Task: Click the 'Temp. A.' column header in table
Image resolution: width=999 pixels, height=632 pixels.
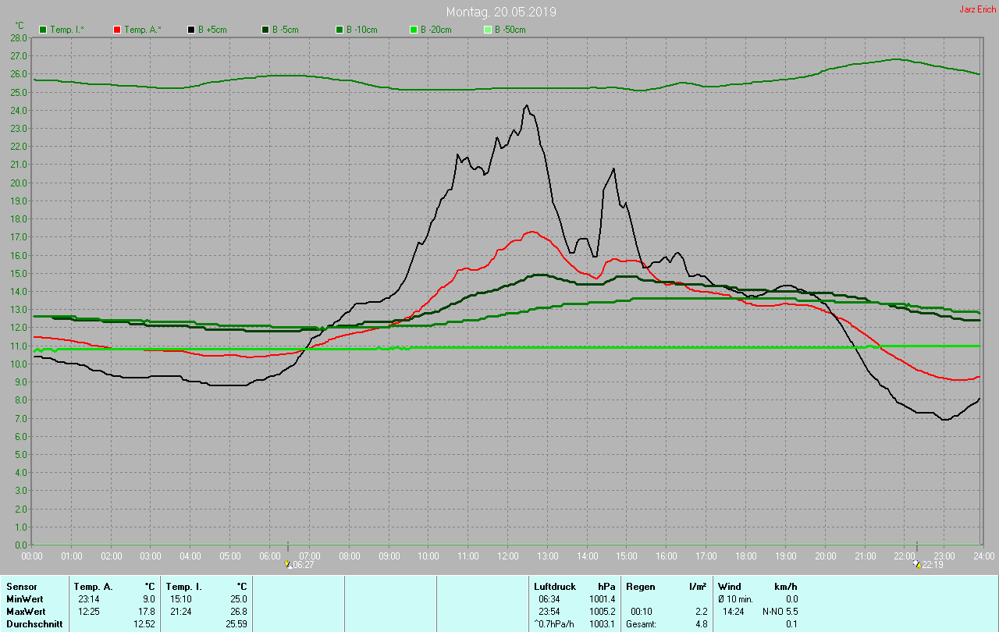Action: (93, 586)
